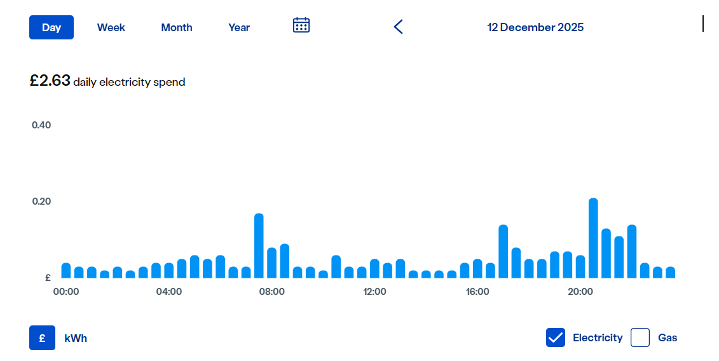Image resolution: width=719 pixels, height=361 pixels.
Task: Switch to the Week view
Action: [111, 27]
